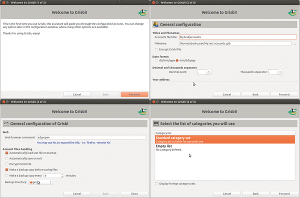Select dd/mm/yyyy date format
The image size is (300, 198).
(156, 60)
